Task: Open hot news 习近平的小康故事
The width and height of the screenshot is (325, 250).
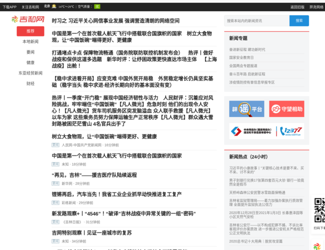Action: point(266,170)
